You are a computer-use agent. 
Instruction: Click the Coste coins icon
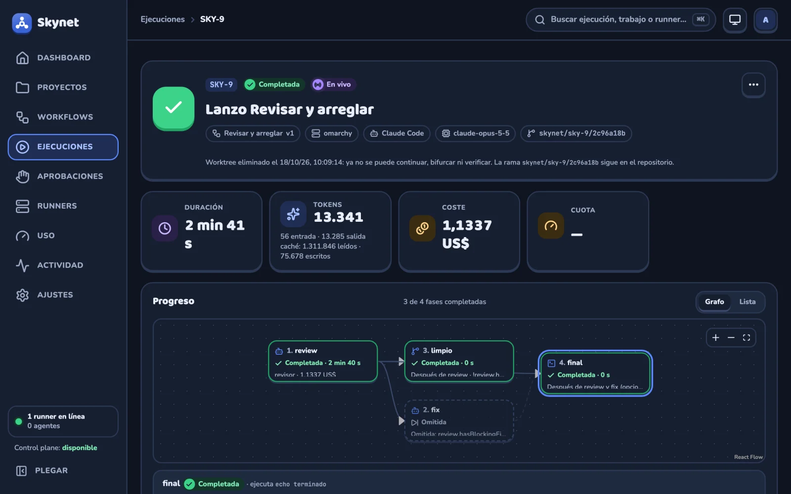tap(422, 228)
